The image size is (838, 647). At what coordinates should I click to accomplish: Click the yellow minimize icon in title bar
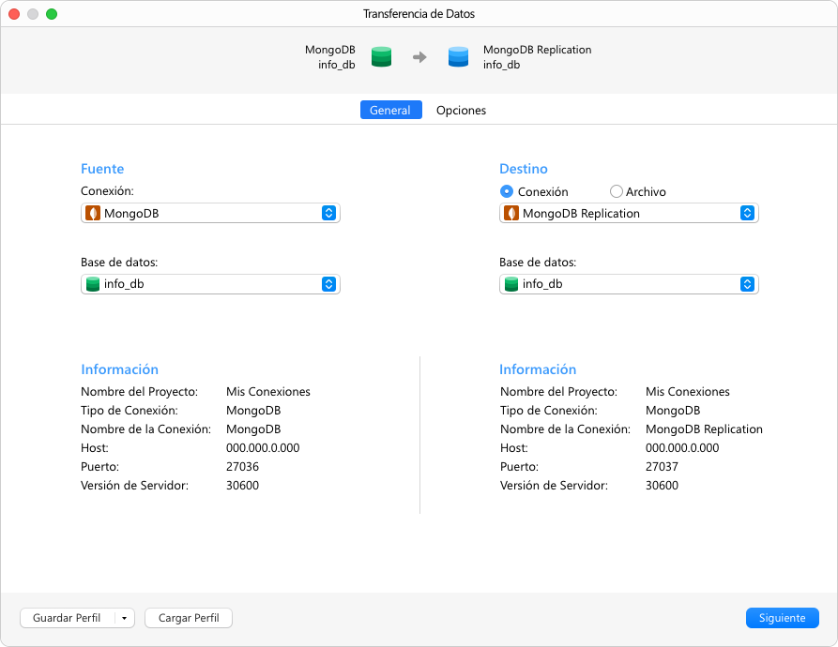[32, 14]
